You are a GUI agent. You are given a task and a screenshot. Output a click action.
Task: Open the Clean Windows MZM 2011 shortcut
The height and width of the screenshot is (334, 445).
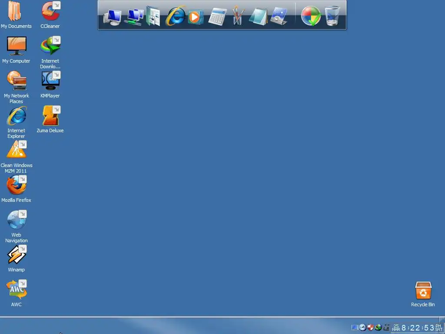point(16,157)
